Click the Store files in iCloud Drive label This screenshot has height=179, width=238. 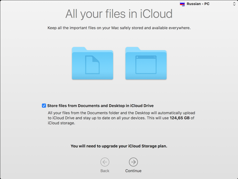pos(100,106)
